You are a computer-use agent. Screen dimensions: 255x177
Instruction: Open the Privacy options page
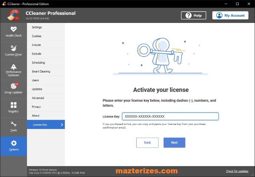click(x=46, y=107)
